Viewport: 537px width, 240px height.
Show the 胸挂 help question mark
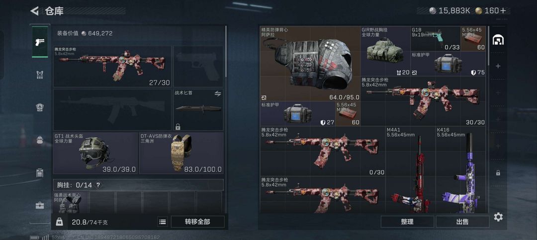[x=98, y=185]
